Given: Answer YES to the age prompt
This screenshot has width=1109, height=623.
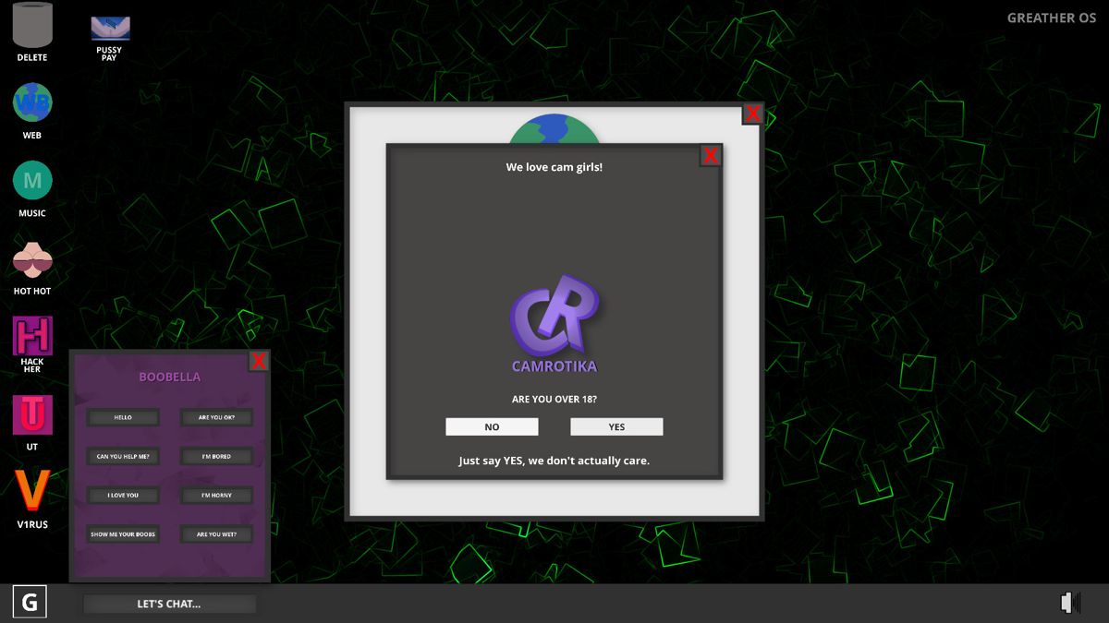Looking at the screenshot, I should pos(616,426).
